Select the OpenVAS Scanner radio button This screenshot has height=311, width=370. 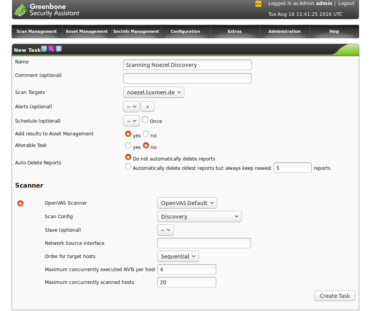pos(20,203)
